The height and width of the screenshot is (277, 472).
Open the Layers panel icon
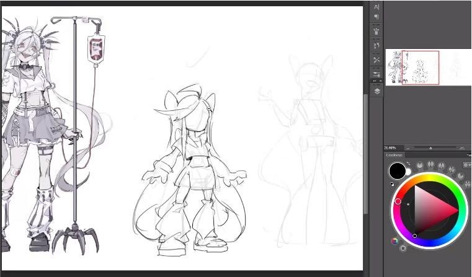(376, 90)
